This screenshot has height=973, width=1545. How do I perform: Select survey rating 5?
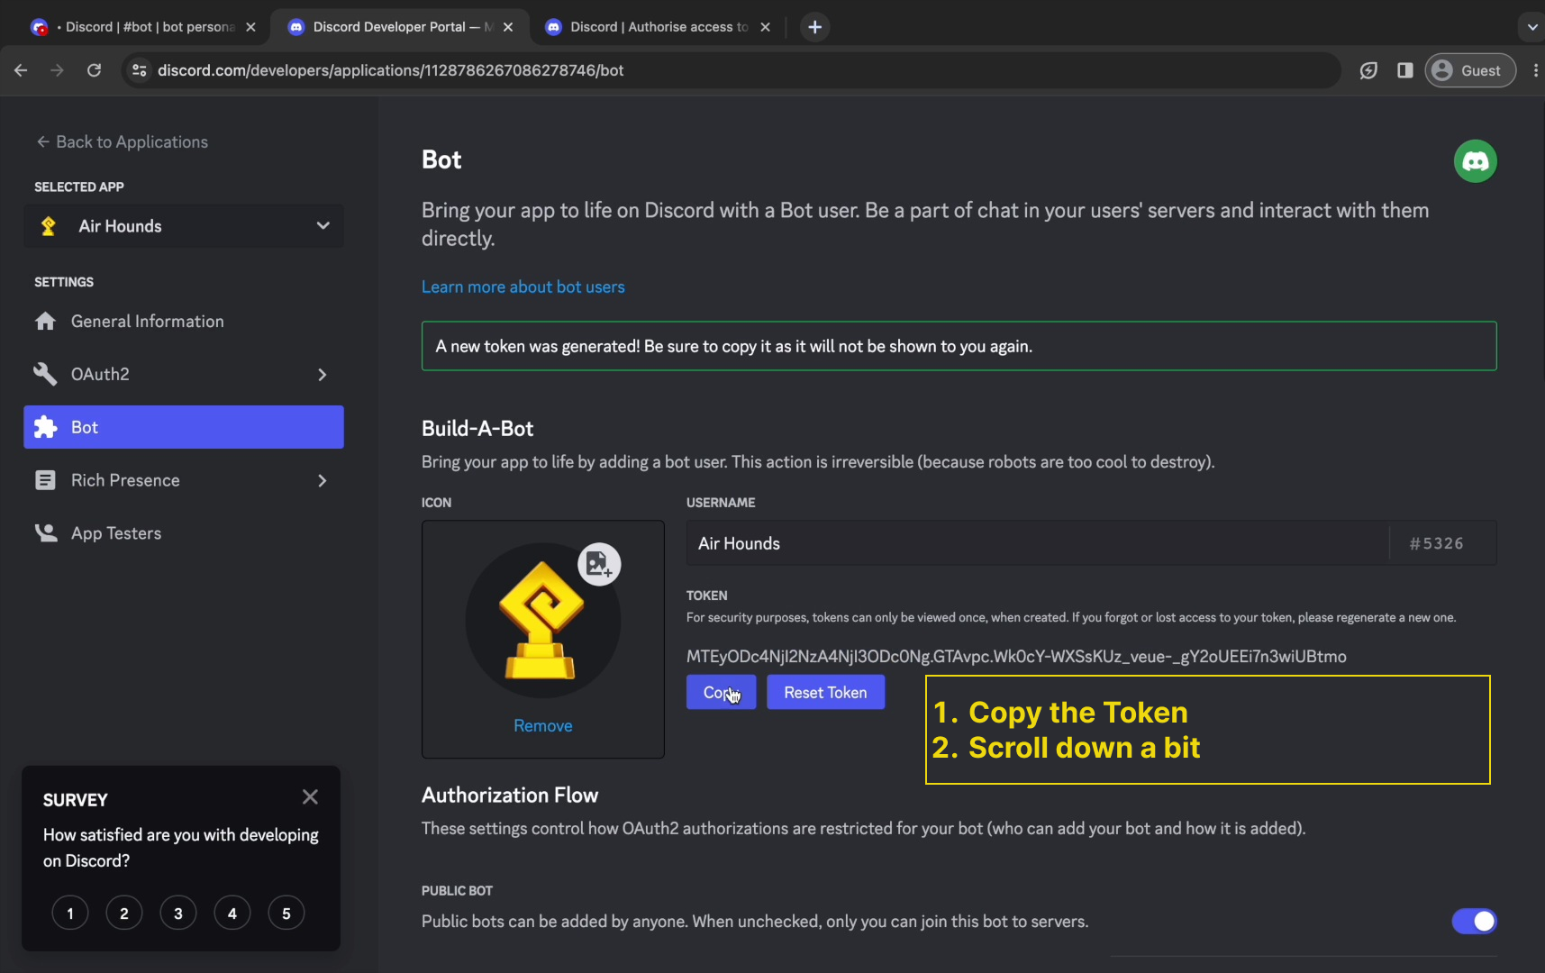[x=286, y=914]
